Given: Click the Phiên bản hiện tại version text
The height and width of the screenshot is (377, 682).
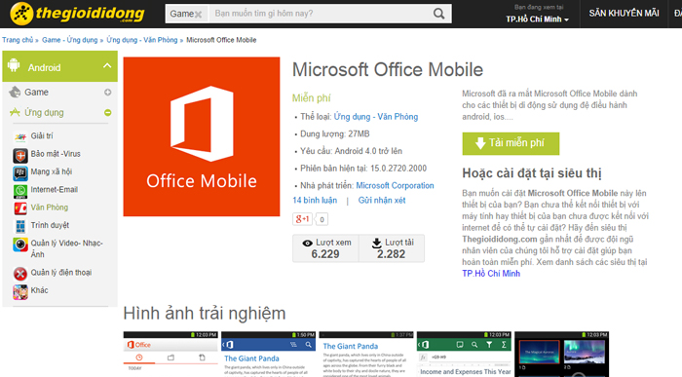Looking at the screenshot, I should [x=363, y=169].
